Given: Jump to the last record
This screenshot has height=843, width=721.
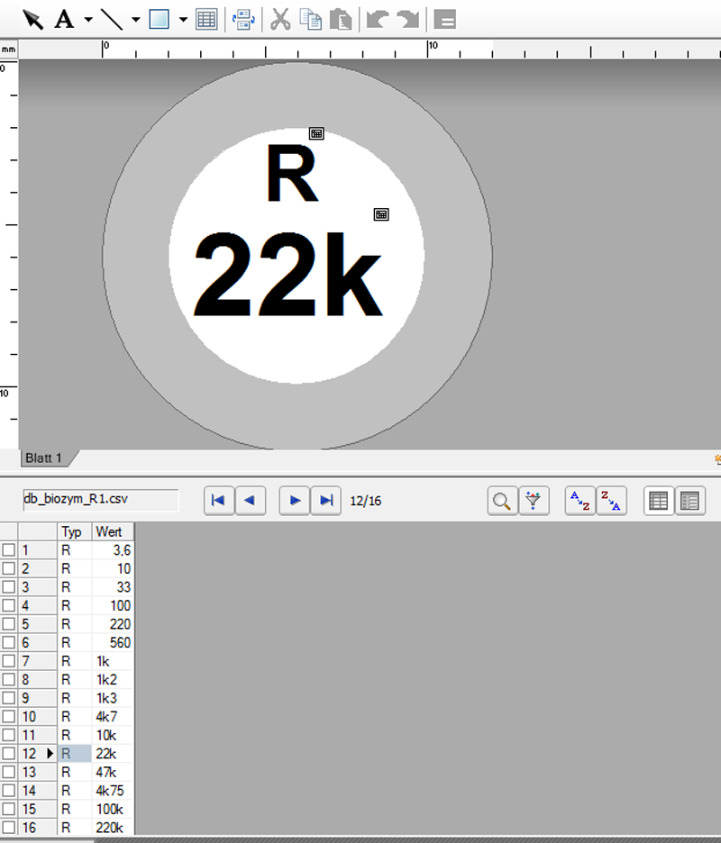Looking at the screenshot, I should [x=325, y=501].
